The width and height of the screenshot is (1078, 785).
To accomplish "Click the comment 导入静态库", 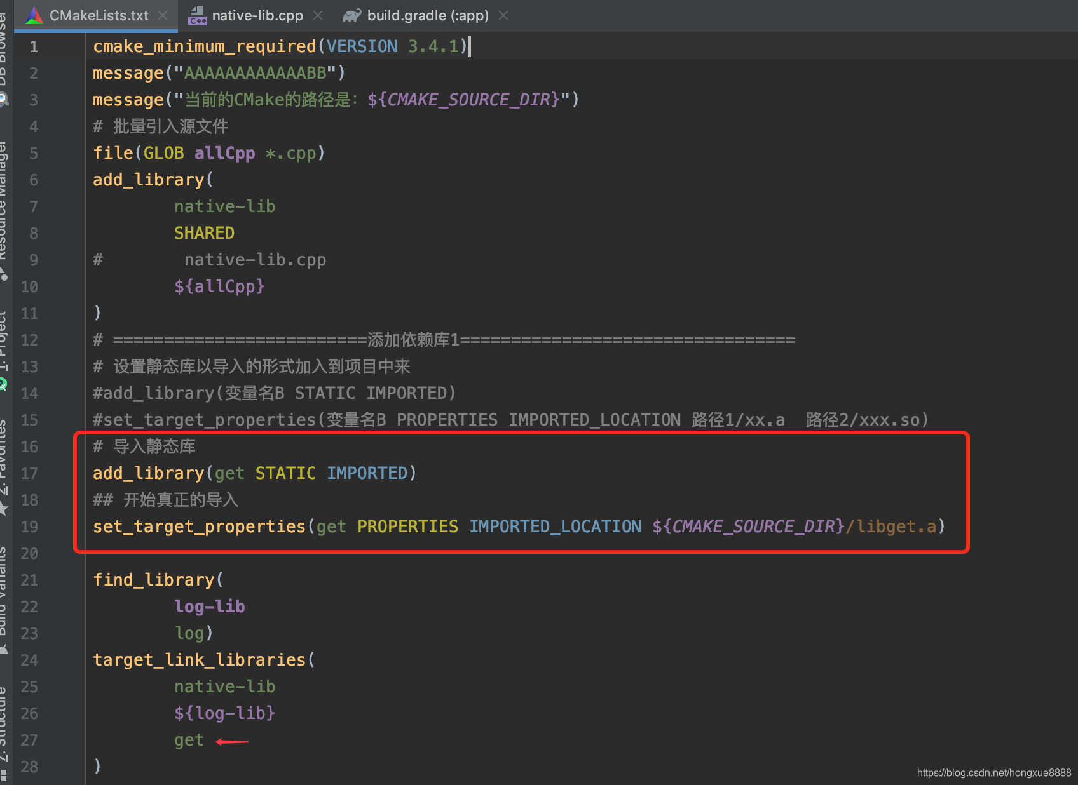I will tap(154, 446).
